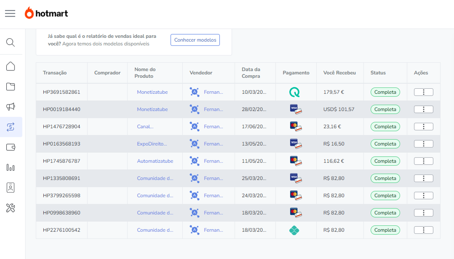Open actions menu for HP1745876787
The width and height of the screenshot is (454, 259).
tap(423, 161)
